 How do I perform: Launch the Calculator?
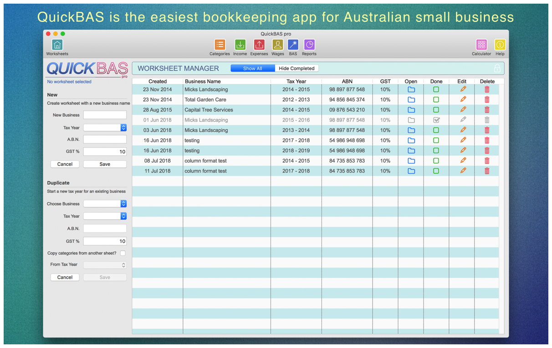click(x=481, y=46)
